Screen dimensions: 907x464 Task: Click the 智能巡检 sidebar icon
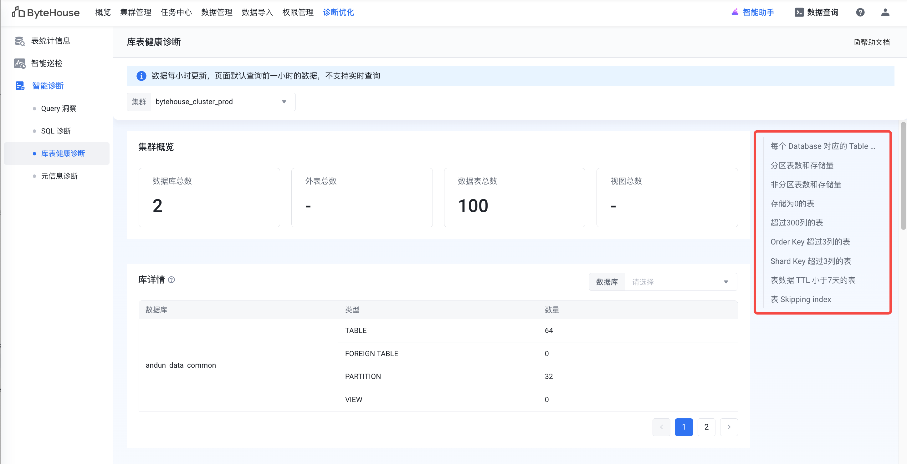[x=20, y=64]
